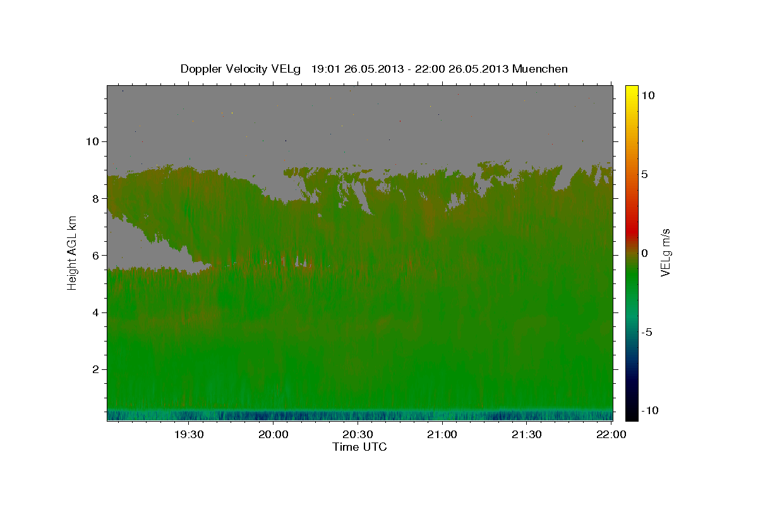Select the '20:00' time axis label
Image resolution: width=758 pixels, height=505 pixels.
(273, 434)
